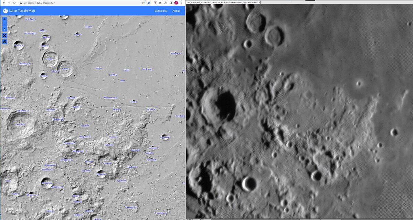The width and height of the screenshot is (413, 220).
Task: Open the red ad-blocker extension icon
Action: coord(155,3)
